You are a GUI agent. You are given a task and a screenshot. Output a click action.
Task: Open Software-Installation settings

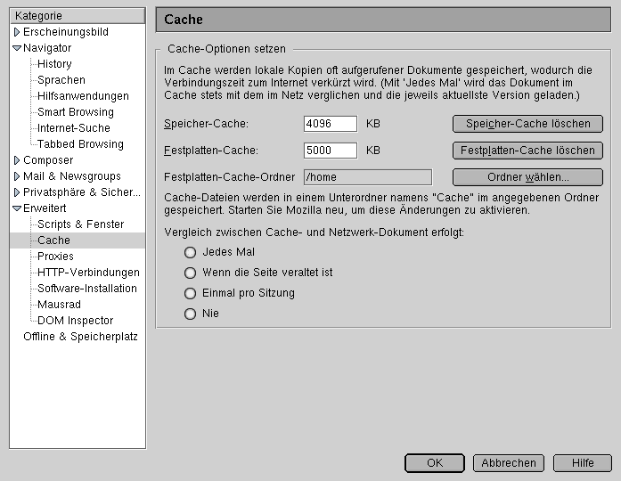(x=87, y=289)
